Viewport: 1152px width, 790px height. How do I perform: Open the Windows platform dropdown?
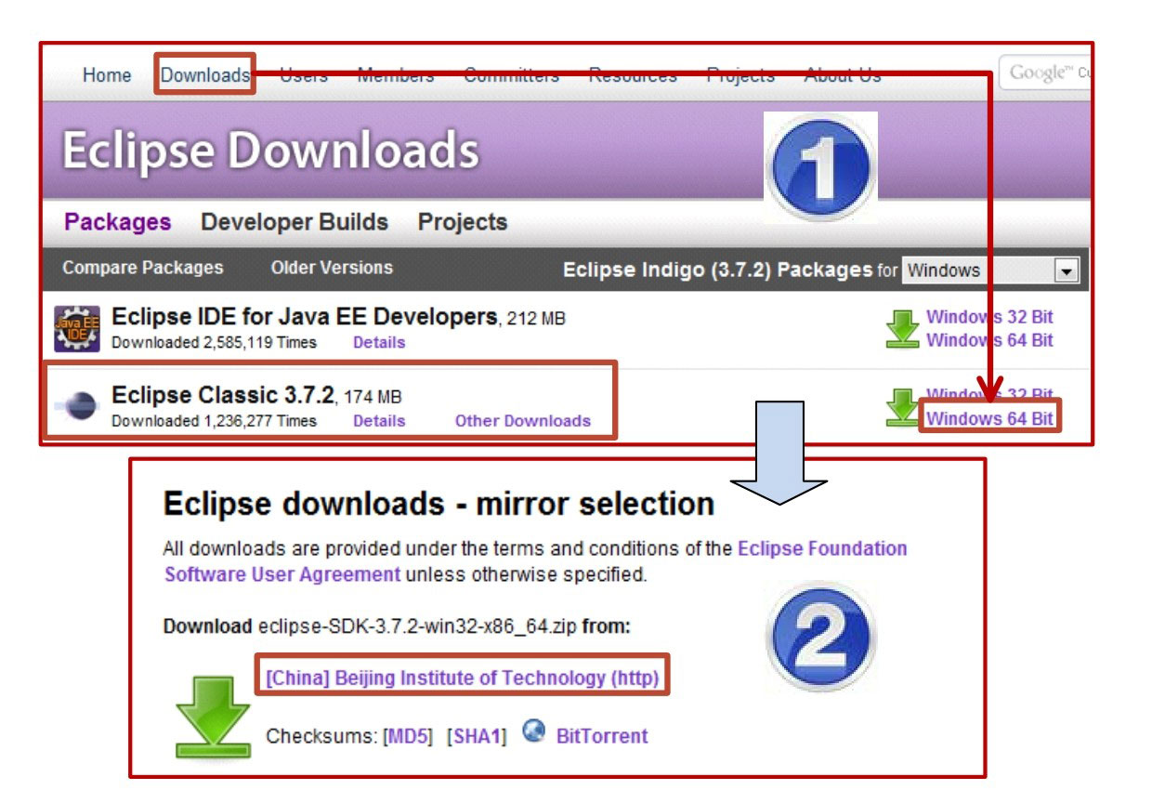tap(990, 270)
